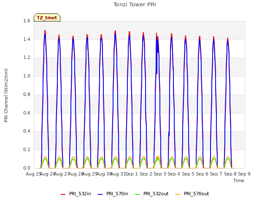
Task: Click the Sep 4 x-axis date label
Action: coord(174,174)
